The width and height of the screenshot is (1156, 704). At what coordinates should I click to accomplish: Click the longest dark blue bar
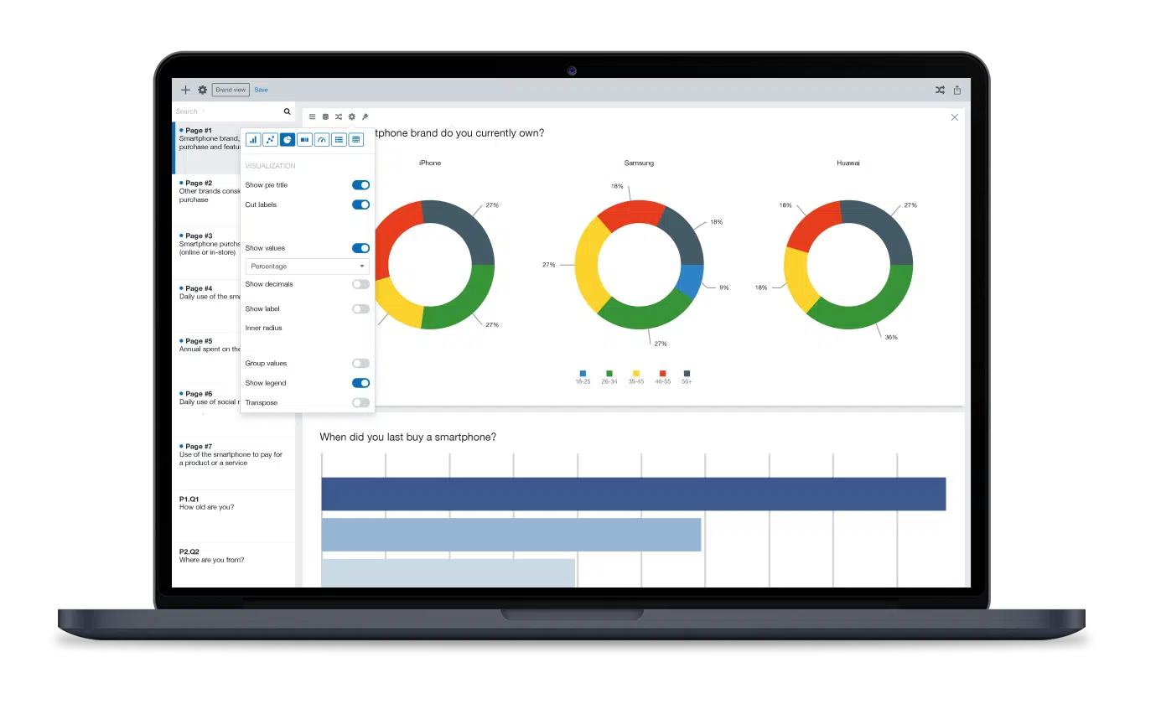(634, 494)
